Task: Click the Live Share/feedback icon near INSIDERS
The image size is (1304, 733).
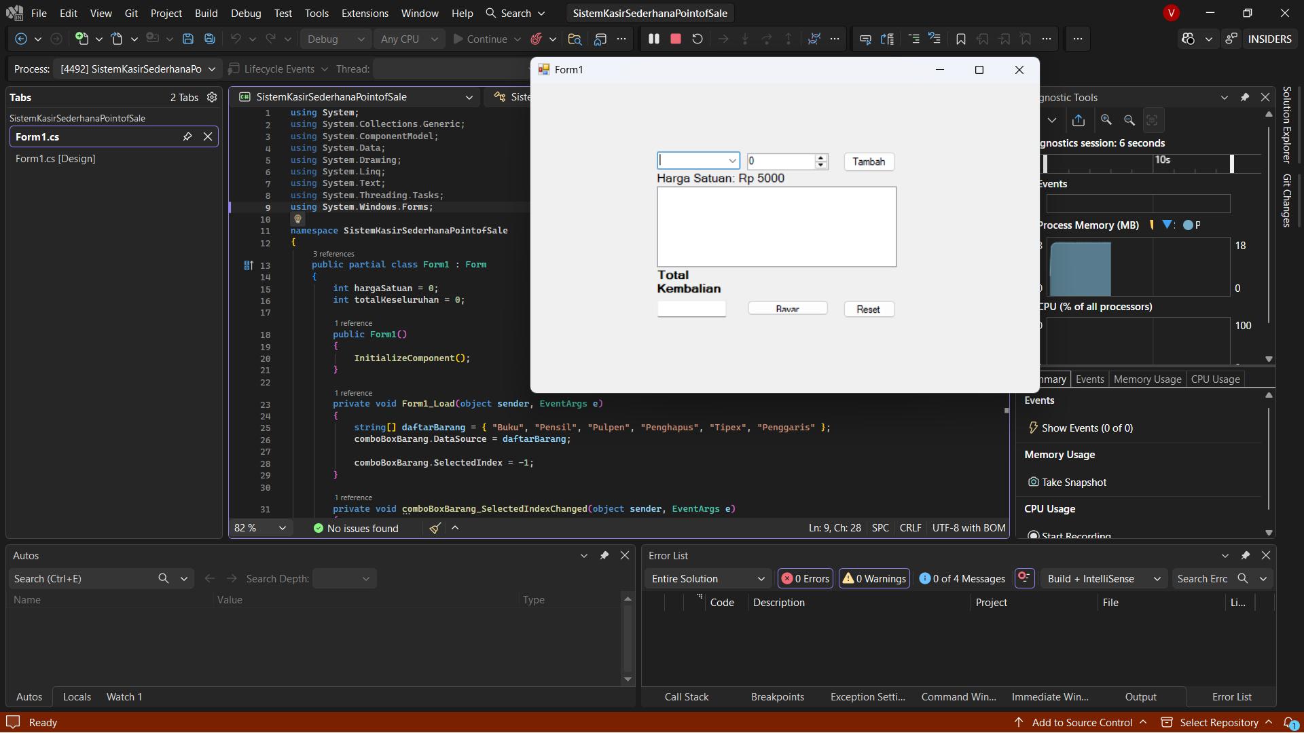Action: tap(1231, 39)
